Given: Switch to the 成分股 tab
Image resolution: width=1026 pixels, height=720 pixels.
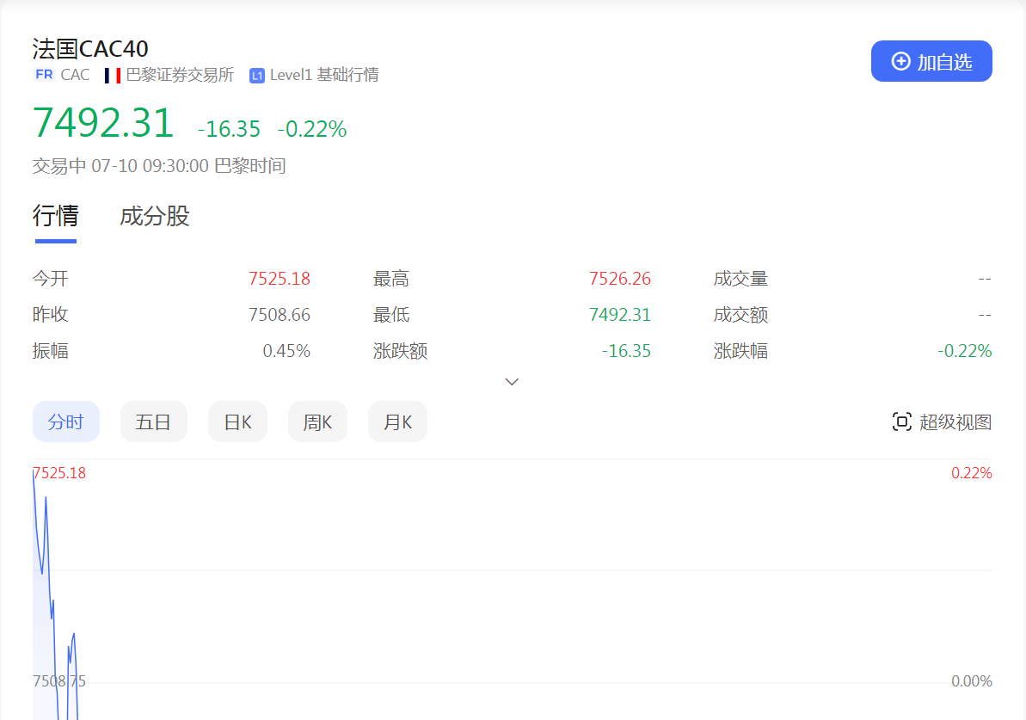Looking at the screenshot, I should pyautogui.click(x=155, y=216).
